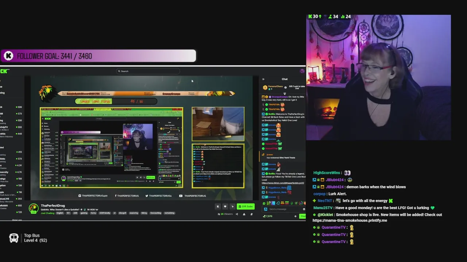Click the chat identity badge icon beside message input

click(x=266, y=209)
